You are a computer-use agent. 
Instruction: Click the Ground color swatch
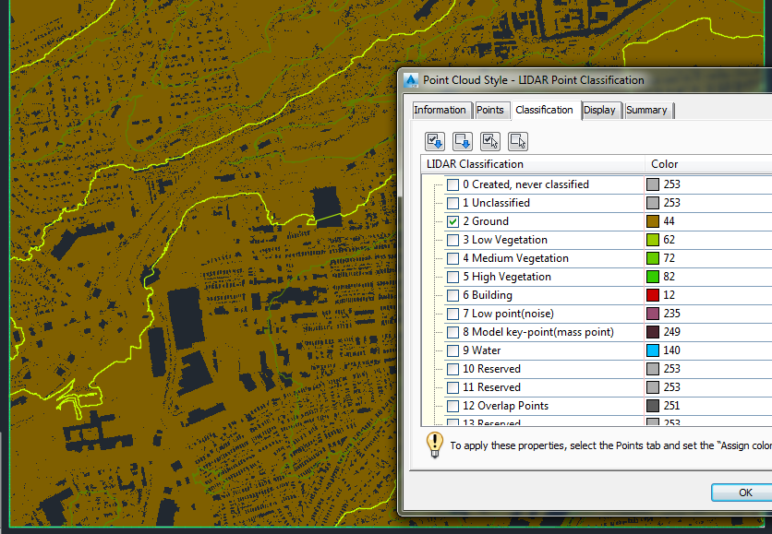652,221
